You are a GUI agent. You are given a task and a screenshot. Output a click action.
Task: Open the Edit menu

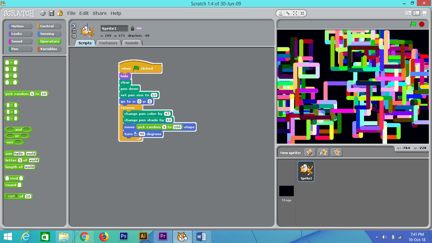(x=84, y=13)
